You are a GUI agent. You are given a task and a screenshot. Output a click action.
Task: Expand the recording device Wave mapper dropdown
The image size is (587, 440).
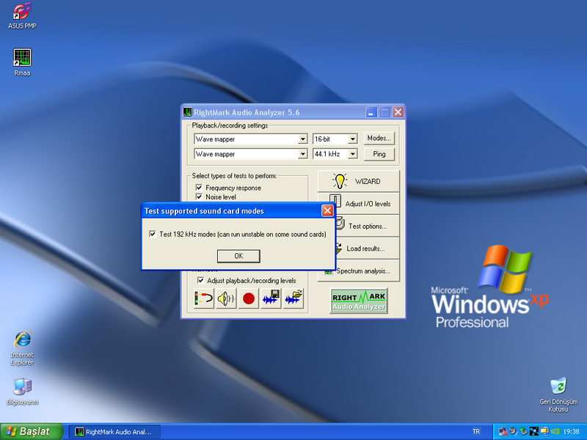(x=302, y=154)
